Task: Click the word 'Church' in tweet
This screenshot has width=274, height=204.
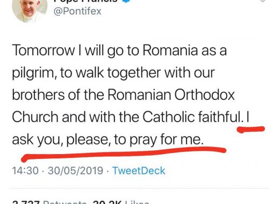Action: point(35,117)
